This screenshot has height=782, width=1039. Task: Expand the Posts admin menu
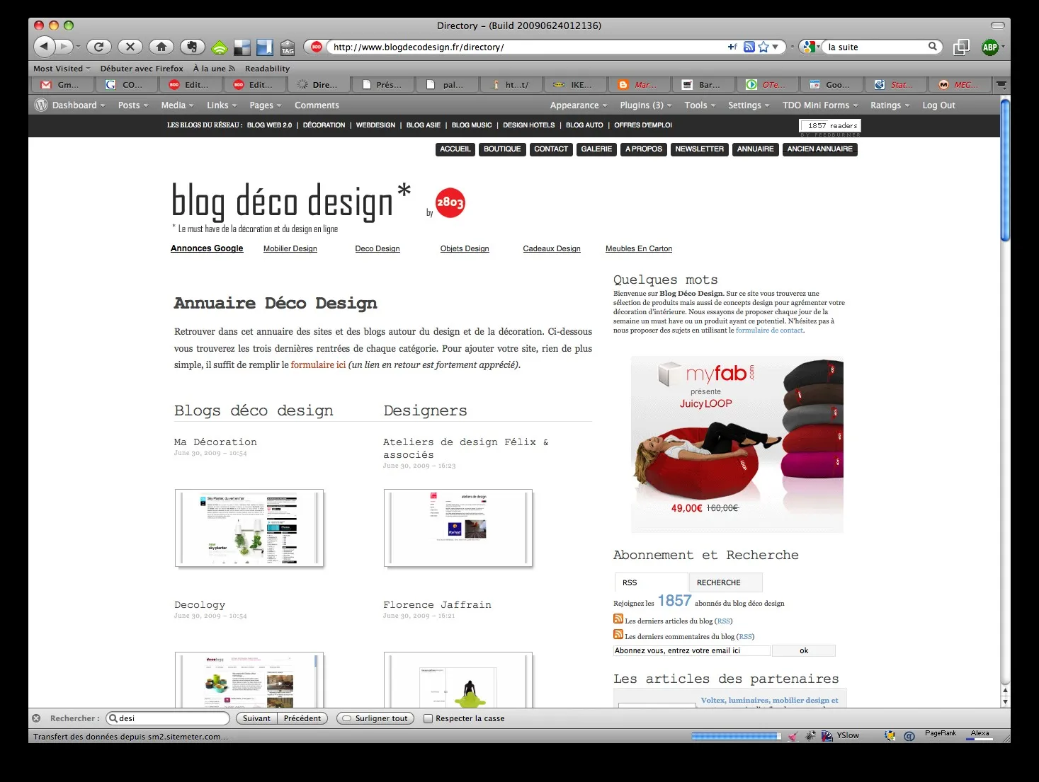pos(133,105)
